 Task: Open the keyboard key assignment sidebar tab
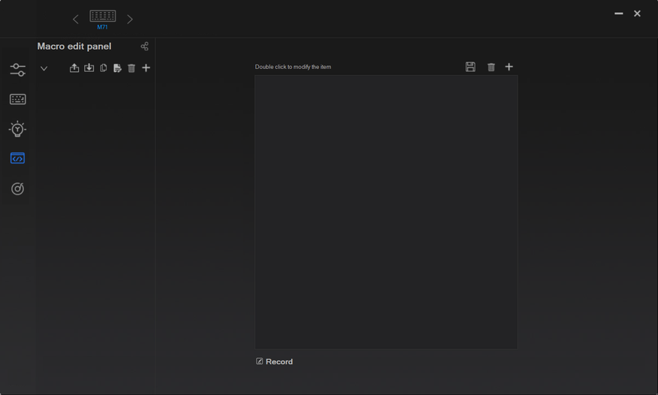pyautogui.click(x=17, y=99)
